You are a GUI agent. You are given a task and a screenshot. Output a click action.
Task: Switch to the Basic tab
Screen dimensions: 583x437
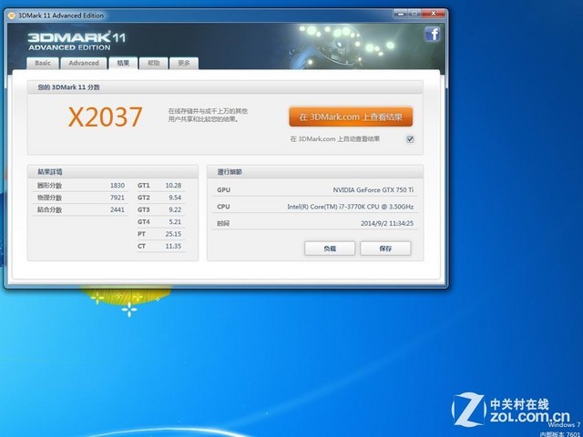tap(43, 63)
